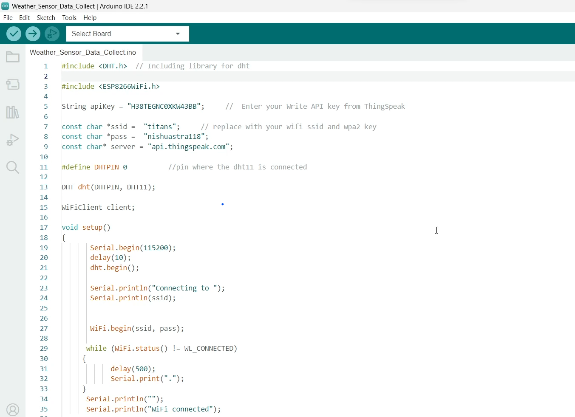Click the "dht.begin();" statement
The image size is (575, 417).
[115, 268]
